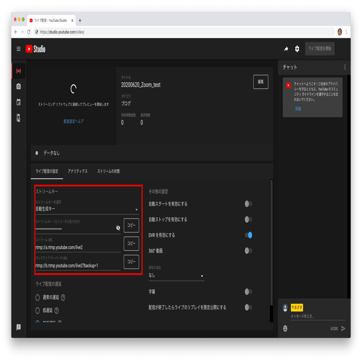Click the send message arrow

tap(343, 329)
